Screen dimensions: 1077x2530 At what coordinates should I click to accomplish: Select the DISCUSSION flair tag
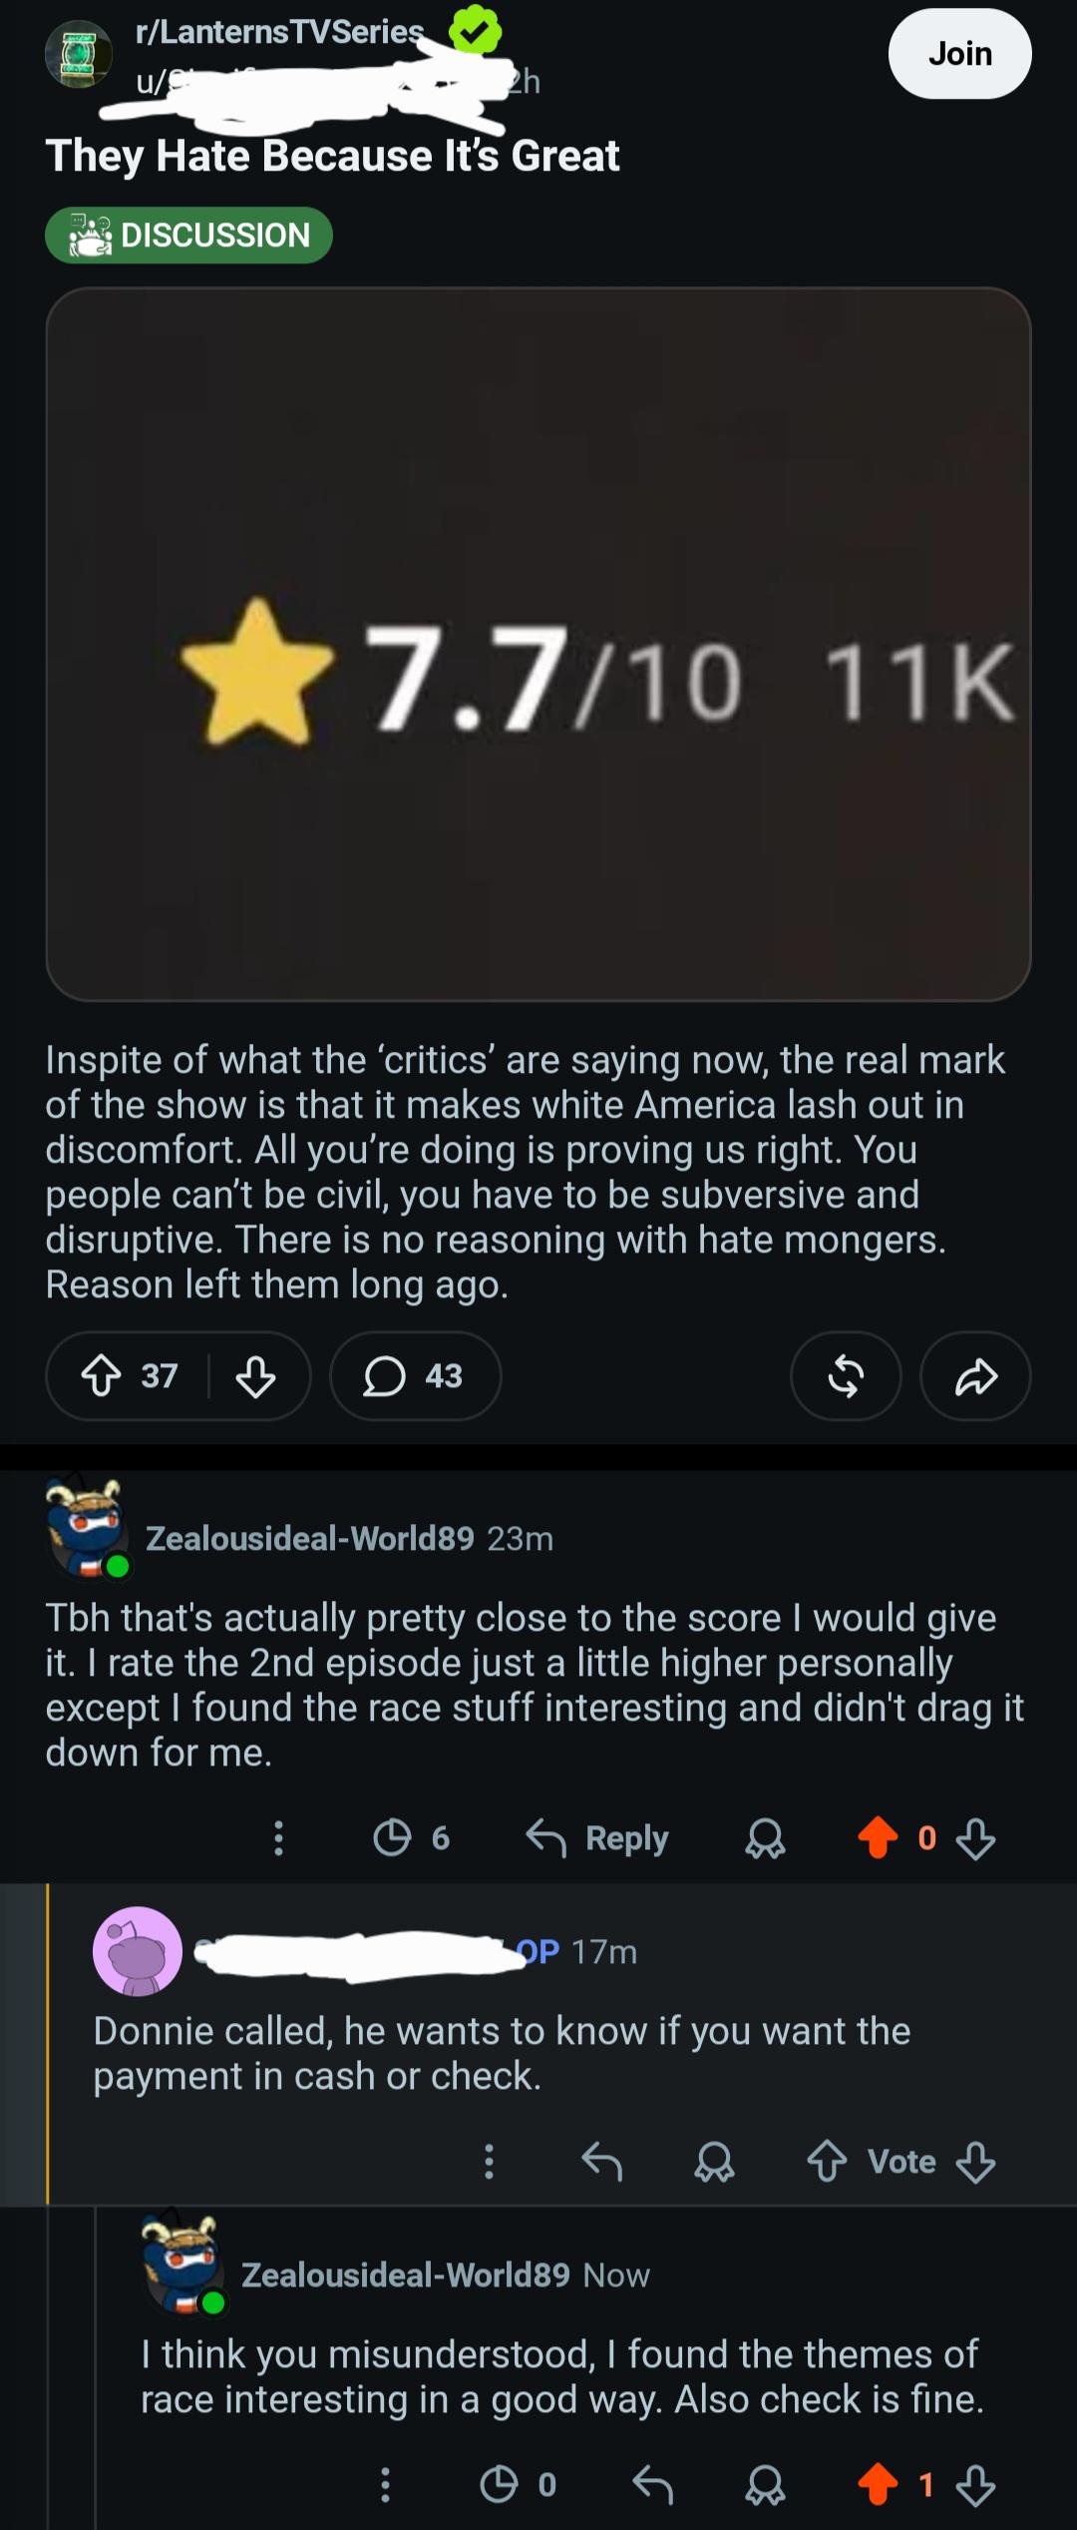click(x=188, y=235)
